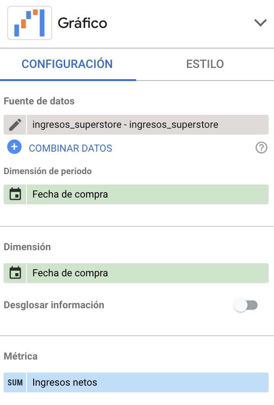Click the waterfall chart type icon
Screen dimensions: 274x405
tap(30, 23)
